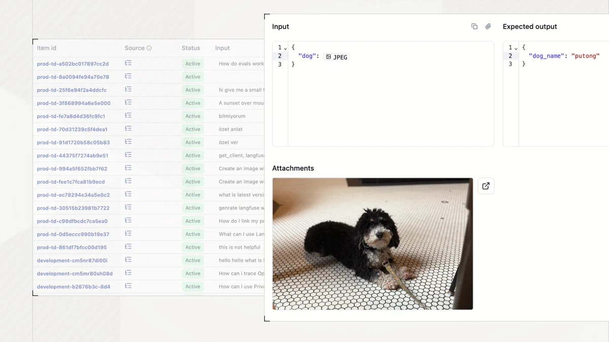This screenshot has width=609, height=342.
Task: Click source icon for prod-td-c98dfbcdc7ca5ea0
Action: (x=128, y=221)
